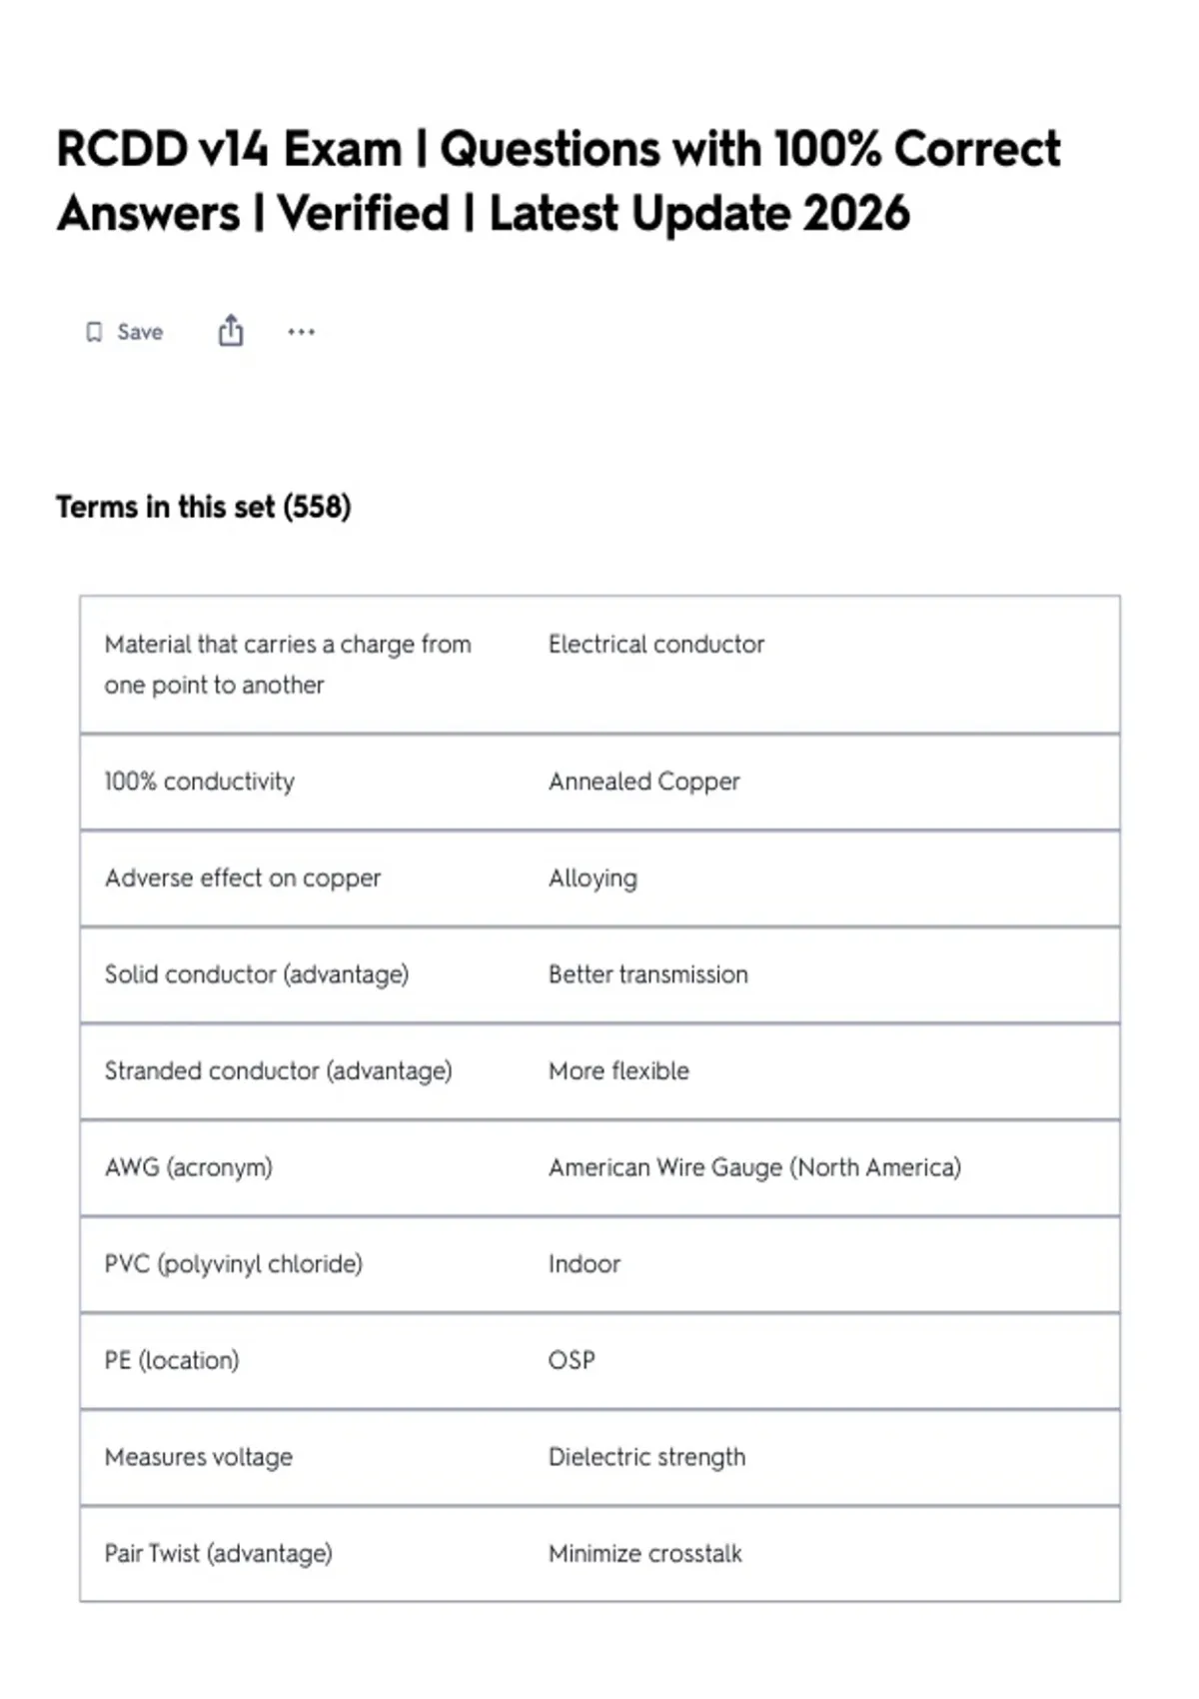Click the 'American Wire Gauge (North America)' definition
The width and height of the screenshot is (1199, 1699).
(x=755, y=1168)
